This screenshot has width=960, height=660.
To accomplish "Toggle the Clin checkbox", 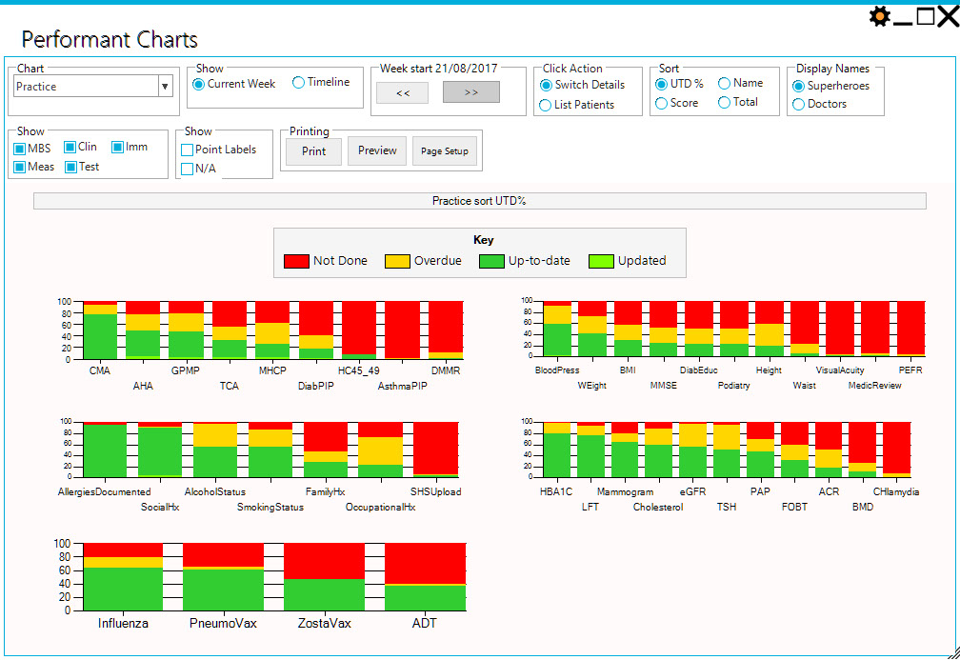I will tap(70, 148).
